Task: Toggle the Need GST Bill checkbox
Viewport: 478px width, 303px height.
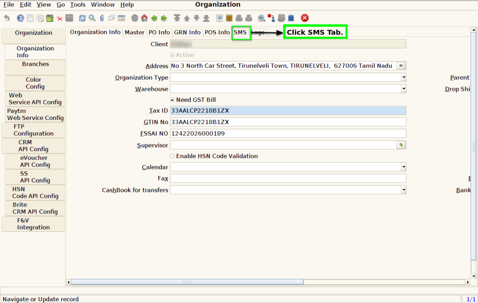Action: (x=172, y=100)
